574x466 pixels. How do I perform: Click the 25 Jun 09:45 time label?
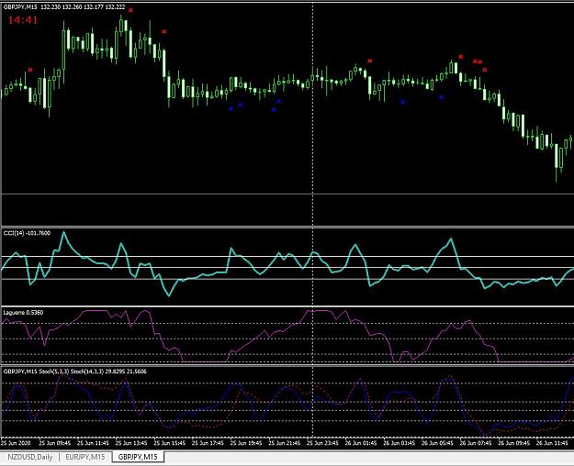point(54,443)
